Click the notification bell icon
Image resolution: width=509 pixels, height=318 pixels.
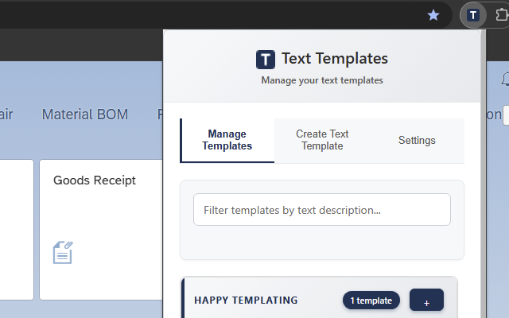coord(506,79)
